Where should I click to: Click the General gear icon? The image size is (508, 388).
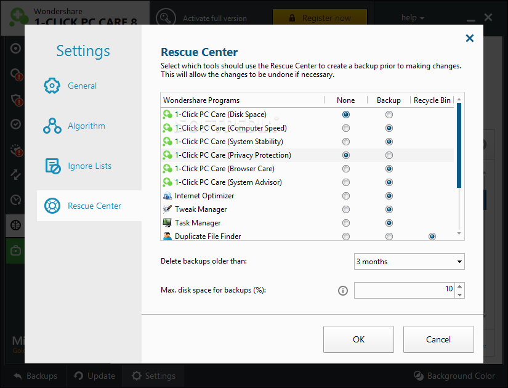click(52, 86)
